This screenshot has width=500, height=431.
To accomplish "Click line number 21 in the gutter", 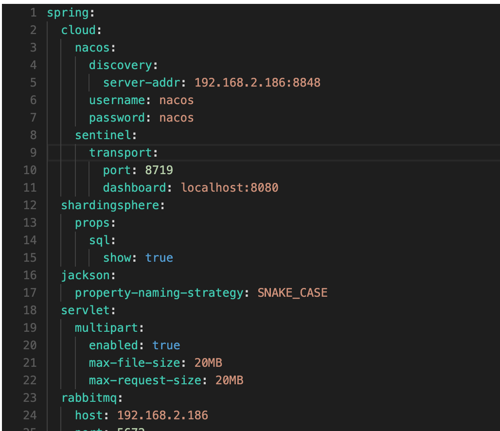I will point(30,363).
